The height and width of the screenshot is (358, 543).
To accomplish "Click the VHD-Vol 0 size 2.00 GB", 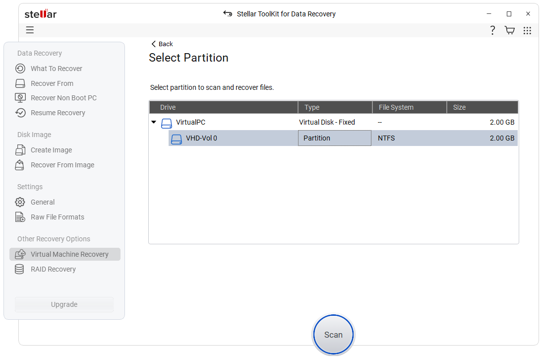I will 502,139.
